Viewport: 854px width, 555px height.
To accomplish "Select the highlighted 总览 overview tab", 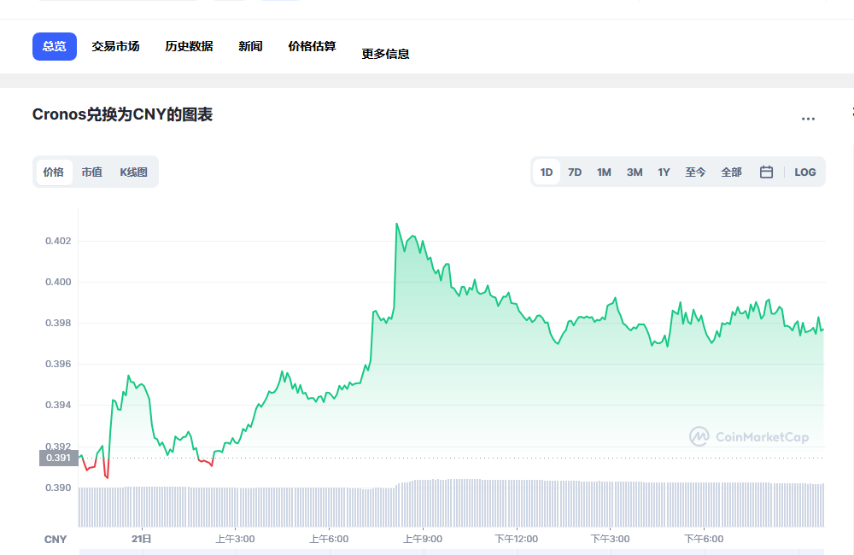I will (x=54, y=46).
